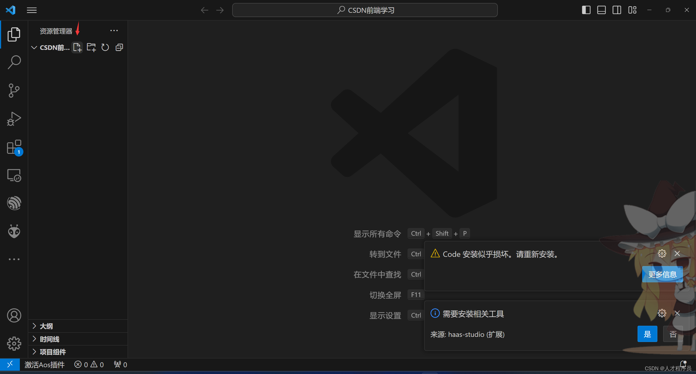Open the Source Control view

pyautogui.click(x=14, y=91)
